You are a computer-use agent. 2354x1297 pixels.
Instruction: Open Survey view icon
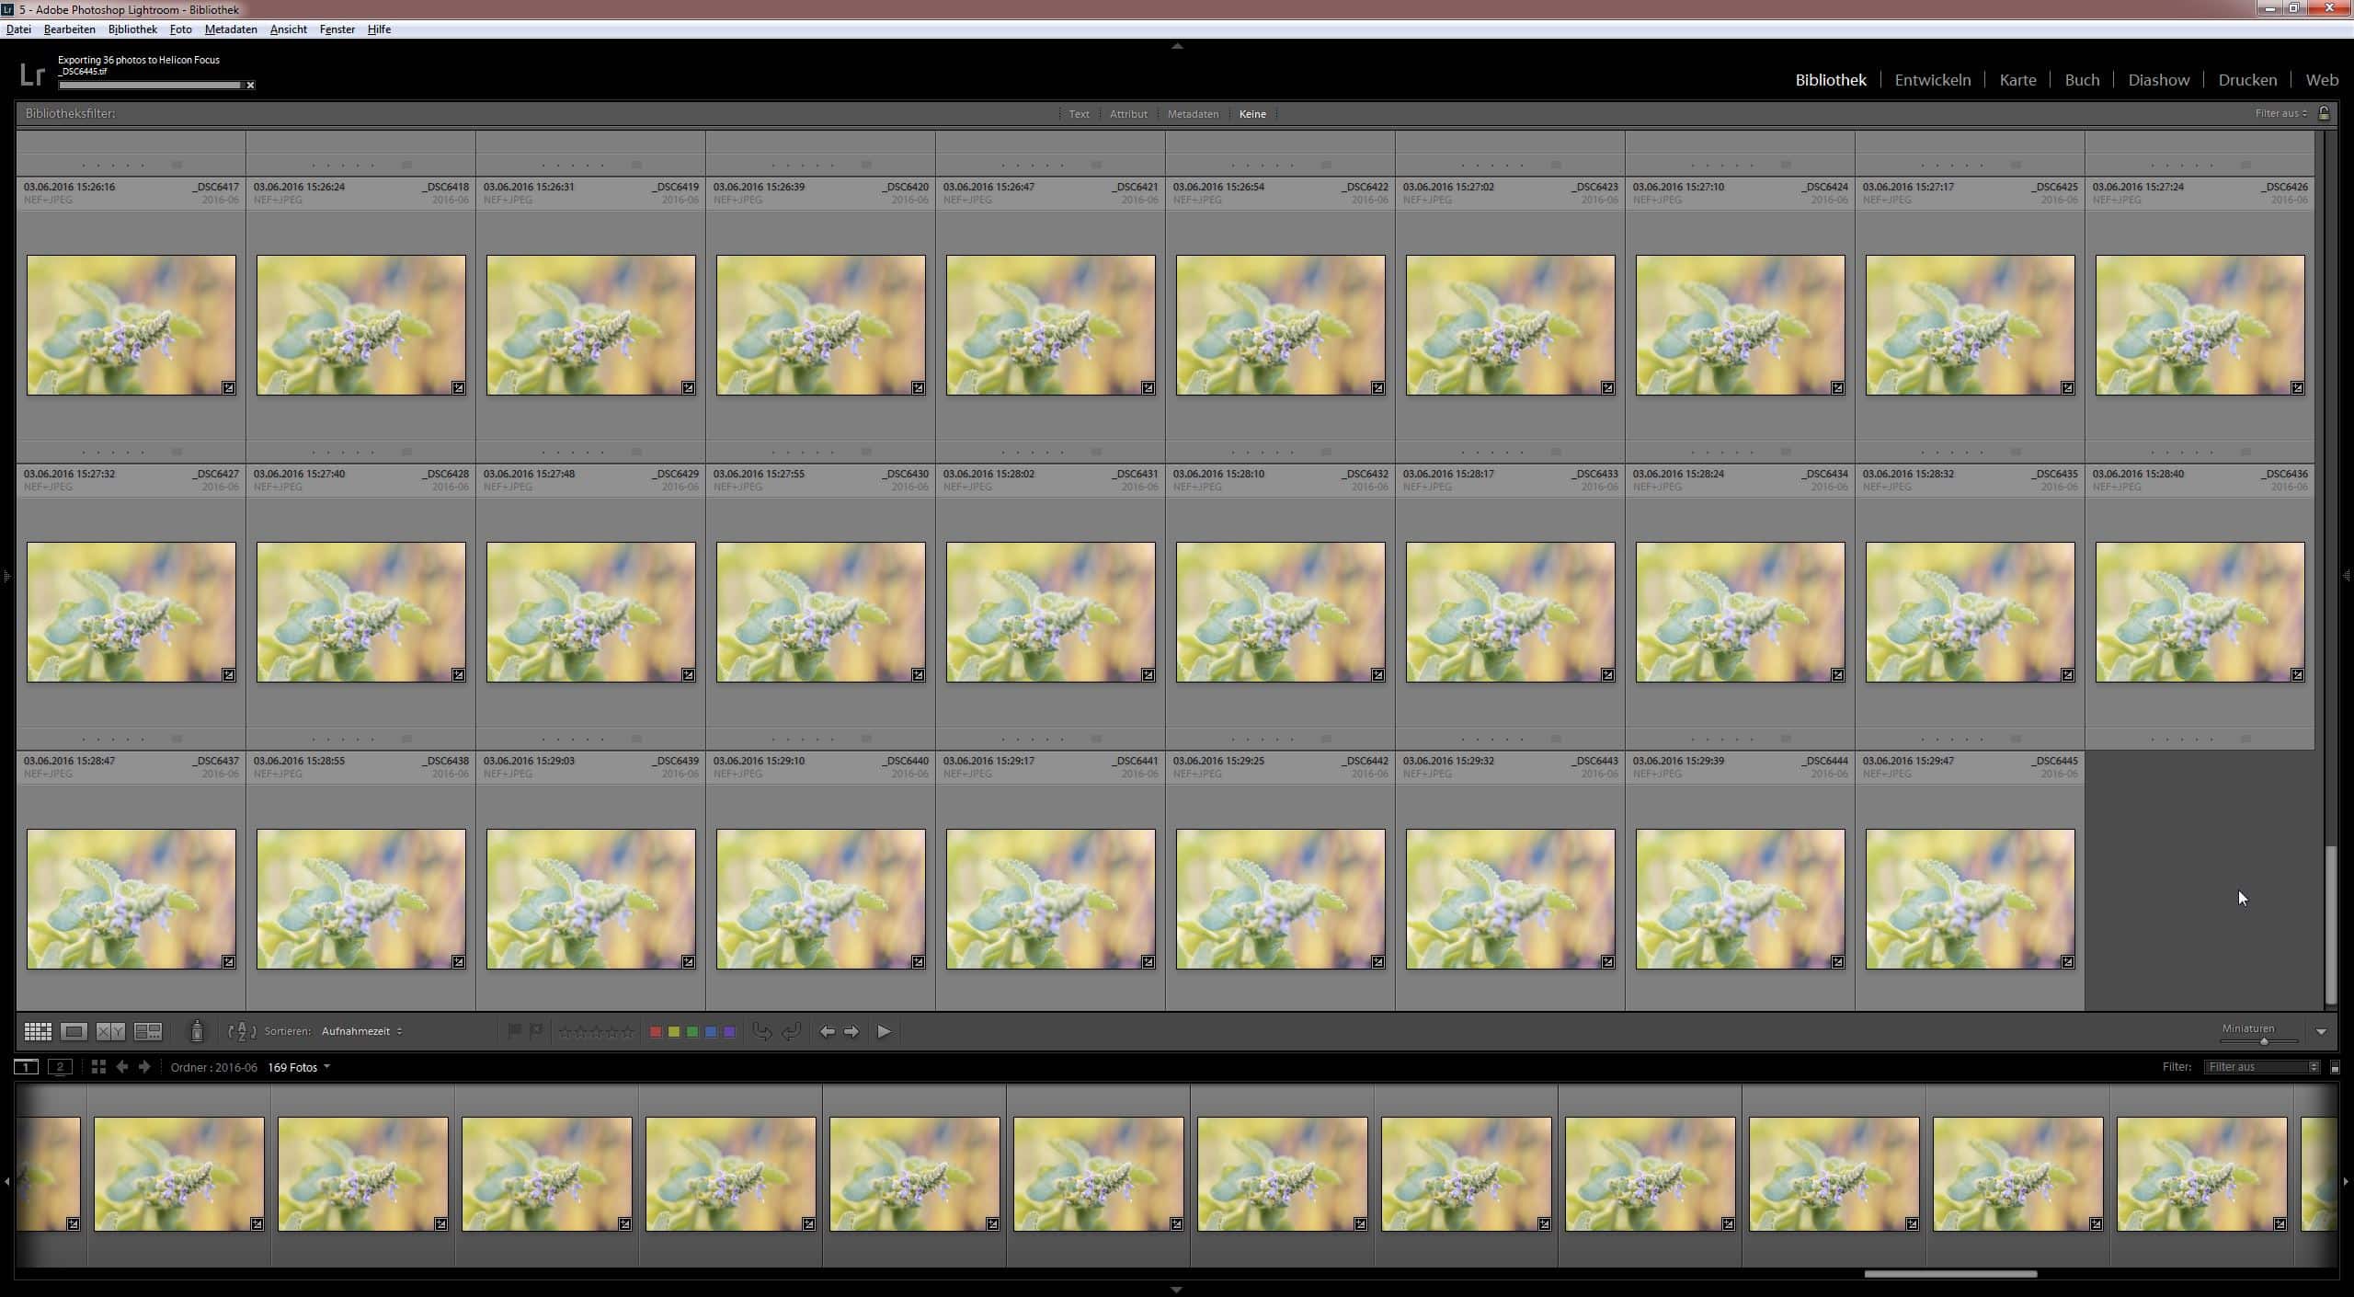point(148,1031)
